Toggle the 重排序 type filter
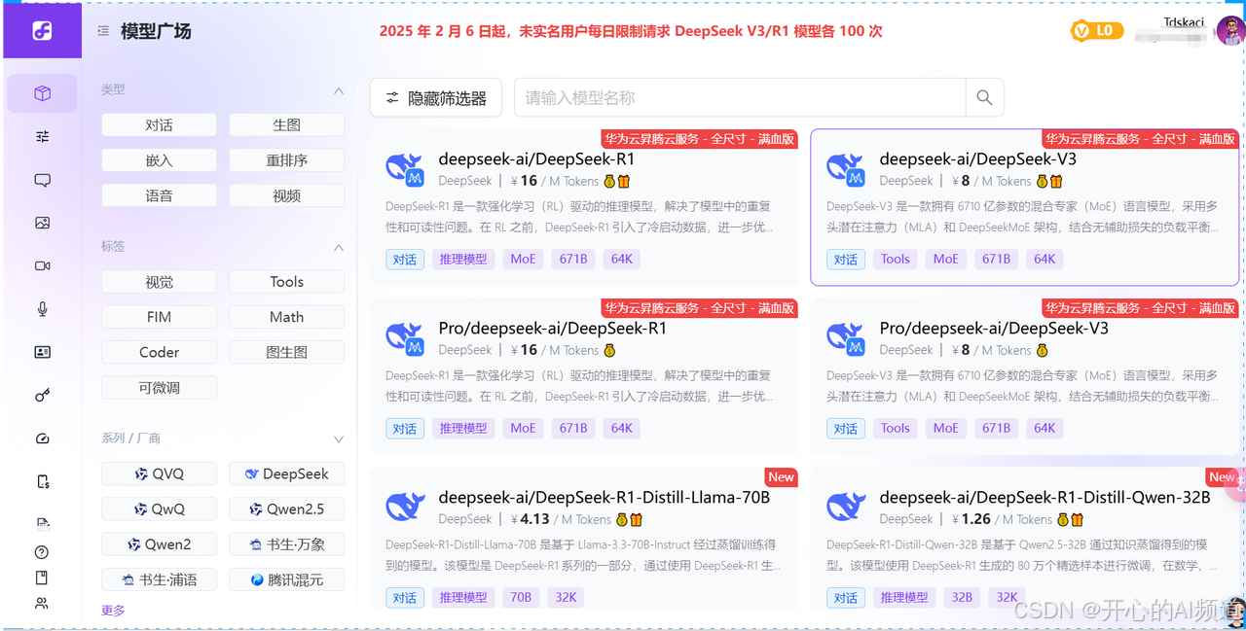The width and height of the screenshot is (1246, 631). (286, 160)
